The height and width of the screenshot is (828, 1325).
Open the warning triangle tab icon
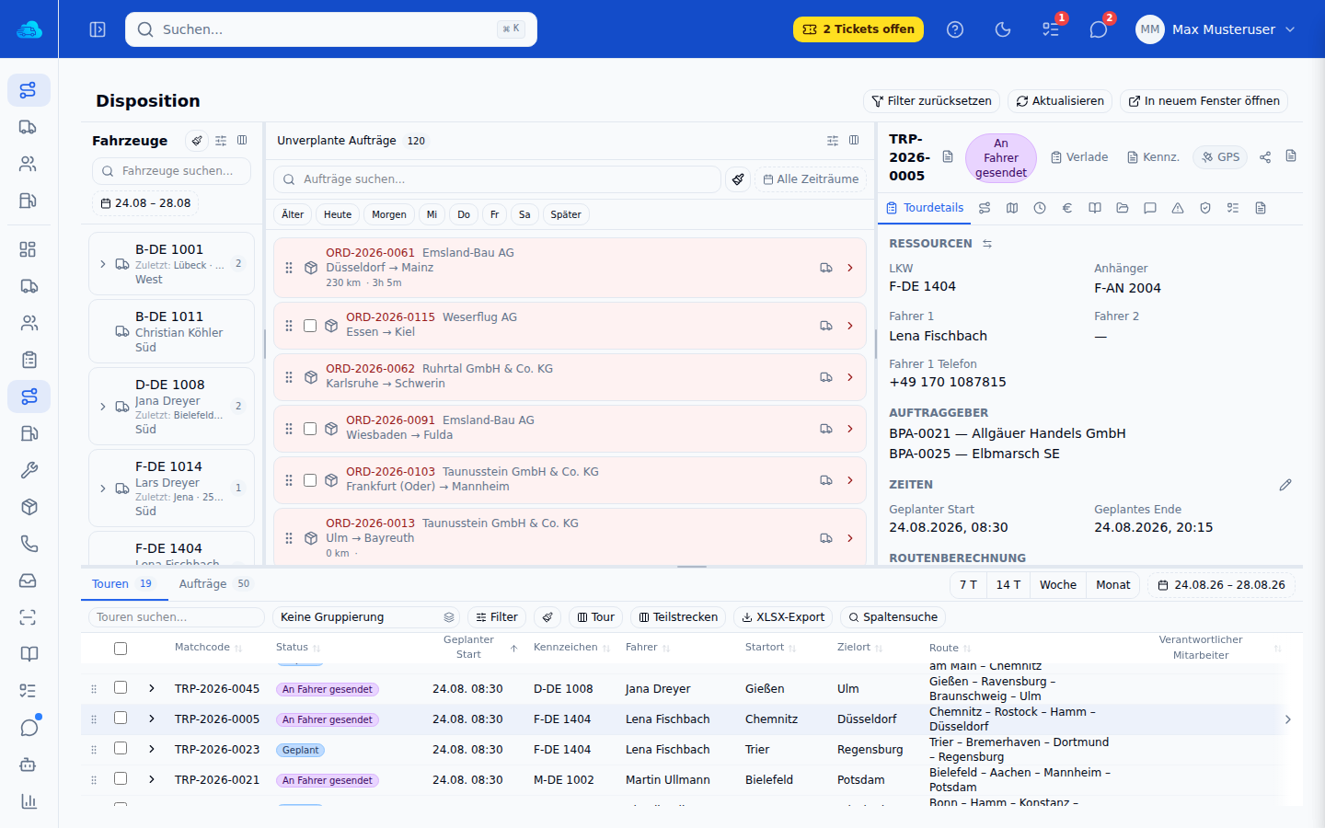point(1178,208)
